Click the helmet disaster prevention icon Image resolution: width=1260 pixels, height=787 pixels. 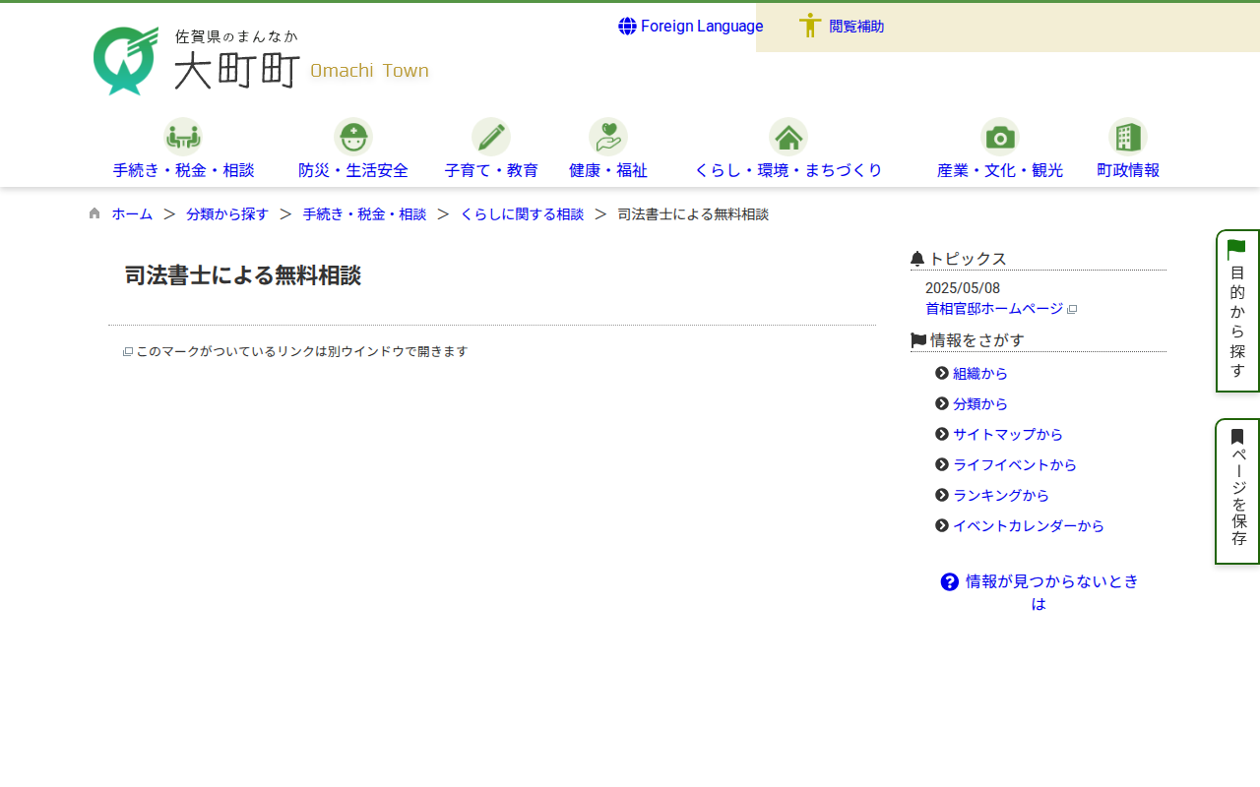pyautogui.click(x=352, y=137)
